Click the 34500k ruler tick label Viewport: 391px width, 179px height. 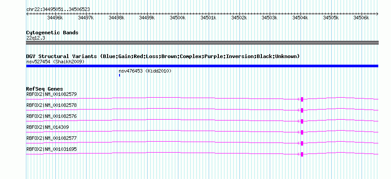[177, 18]
